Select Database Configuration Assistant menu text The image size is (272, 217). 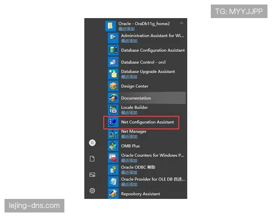tap(153, 50)
